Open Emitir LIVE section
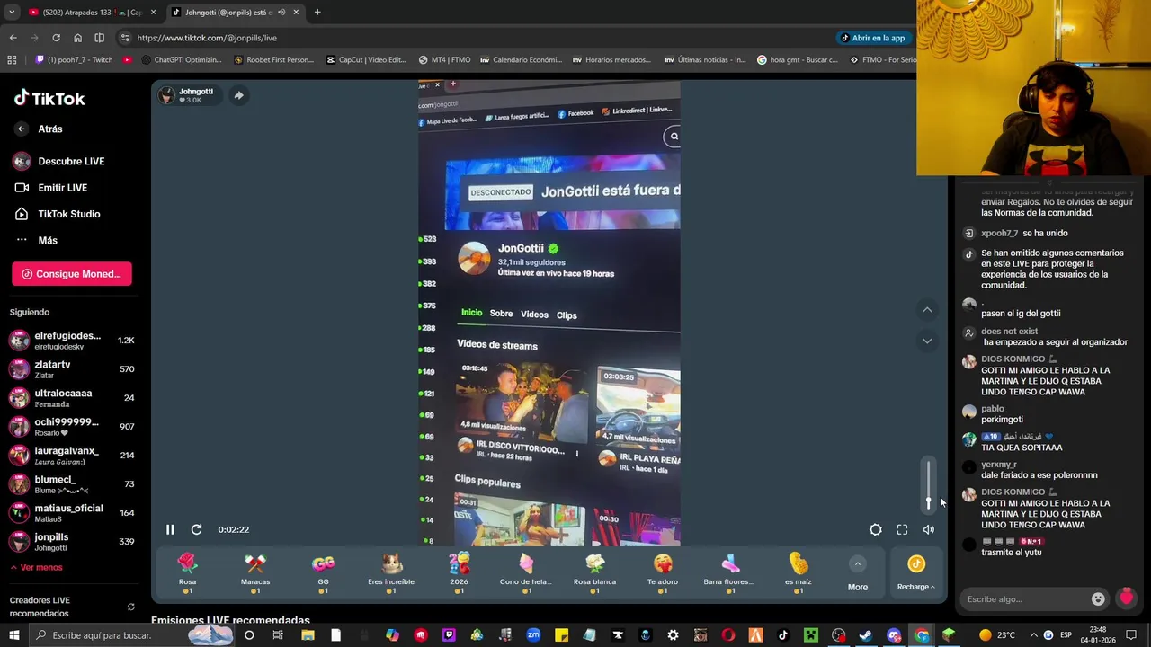Image resolution: width=1151 pixels, height=647 pixels. click(51, 188)
